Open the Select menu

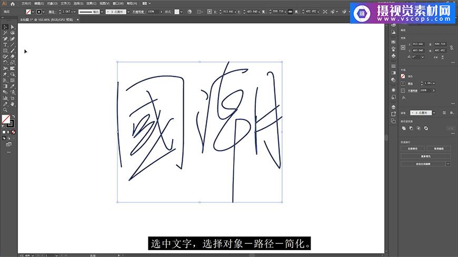78,4
